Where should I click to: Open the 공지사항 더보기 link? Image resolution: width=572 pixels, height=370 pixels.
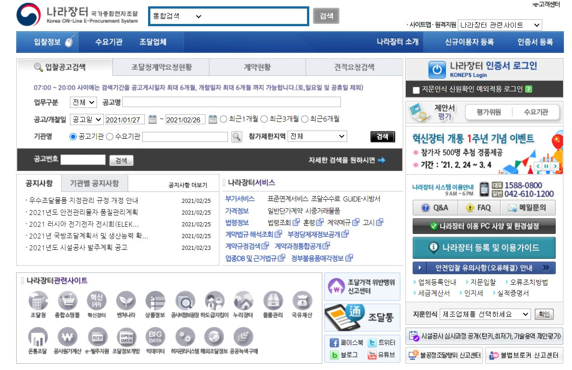[x=188, y=185]
